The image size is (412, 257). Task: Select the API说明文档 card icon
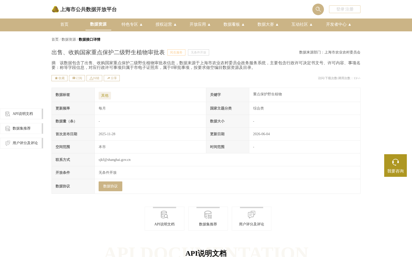tap(165, 215)
